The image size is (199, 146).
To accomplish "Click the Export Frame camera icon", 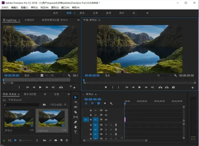I will tap(173, 87).
